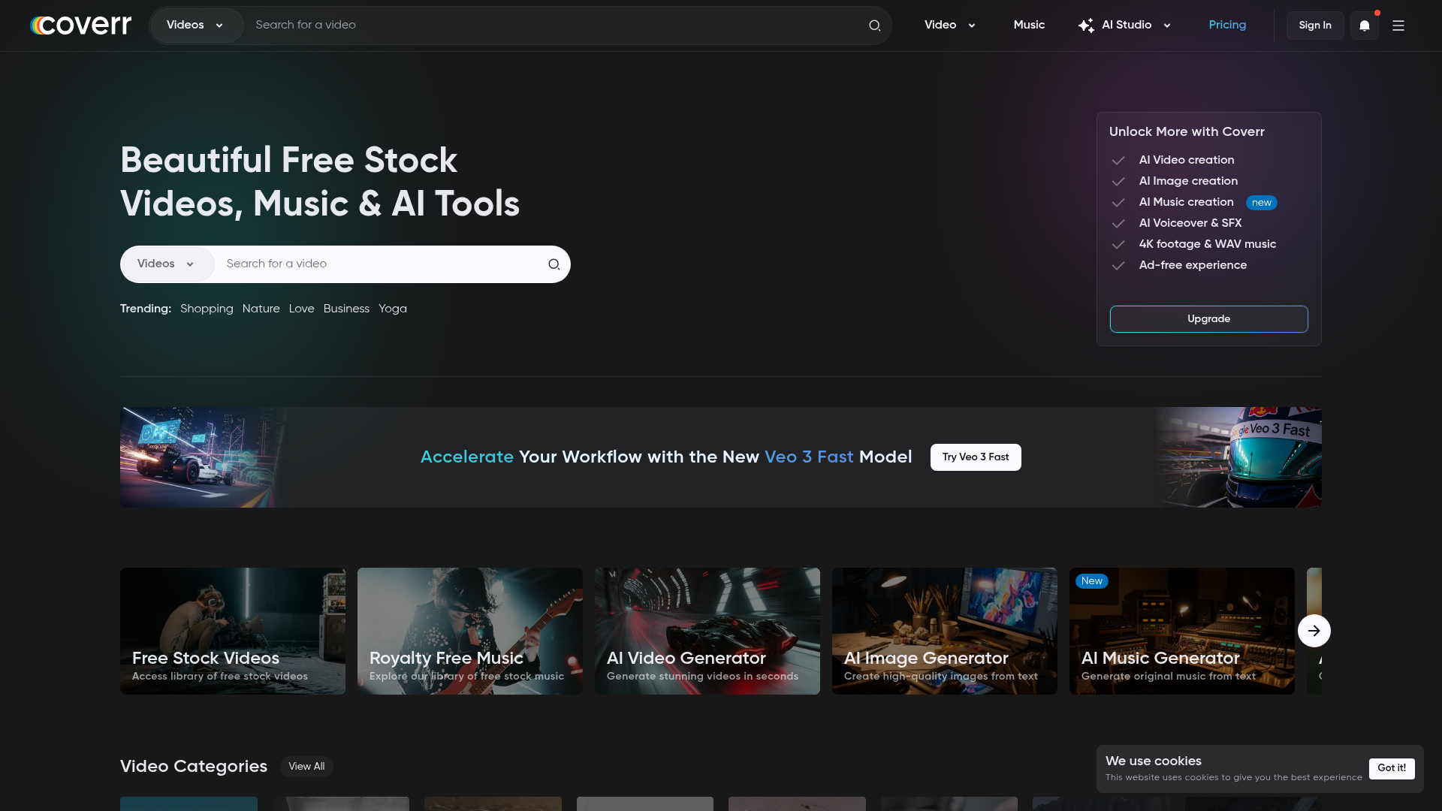Open the AI Music Generator thumbnail
This screenshot has height=811, width=1442.
(1181, 631)
